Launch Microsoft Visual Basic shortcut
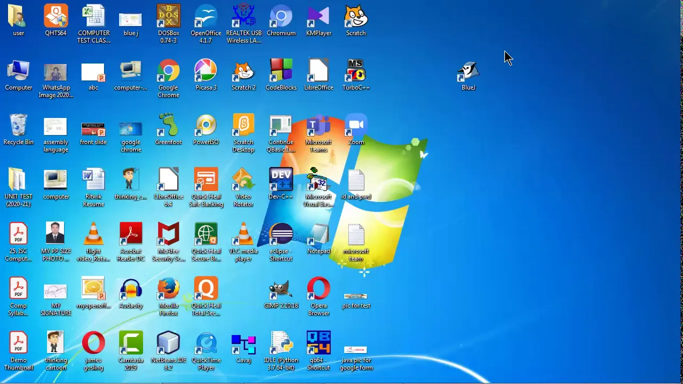This screenshot has width=683, height=384. pyautogui.click(x=319, y=188)
